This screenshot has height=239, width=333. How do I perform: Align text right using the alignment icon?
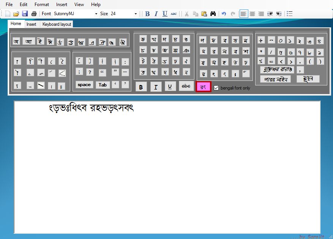[261, 13]
